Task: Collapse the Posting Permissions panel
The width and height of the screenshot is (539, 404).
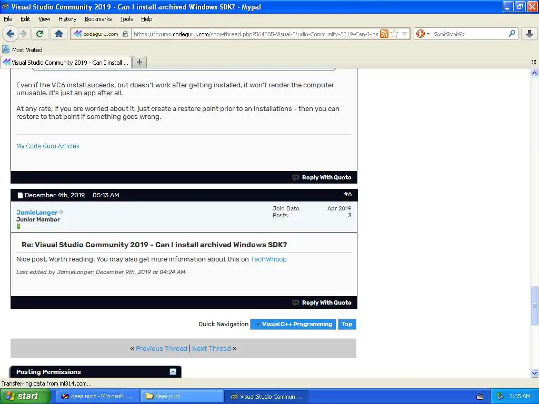Action: [x=173, y=372]
